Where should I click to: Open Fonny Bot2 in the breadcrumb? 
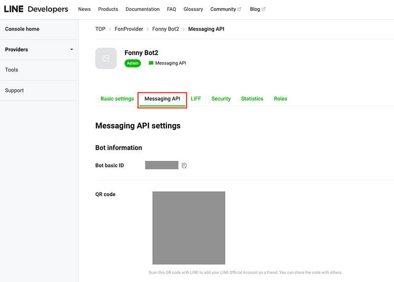(165, 29)
